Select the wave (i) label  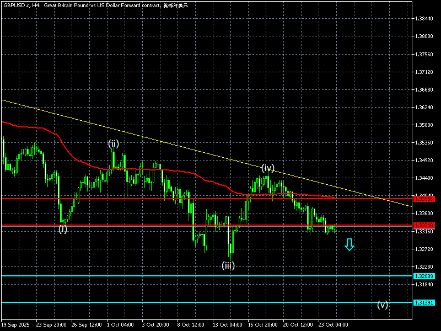(63, 229)
